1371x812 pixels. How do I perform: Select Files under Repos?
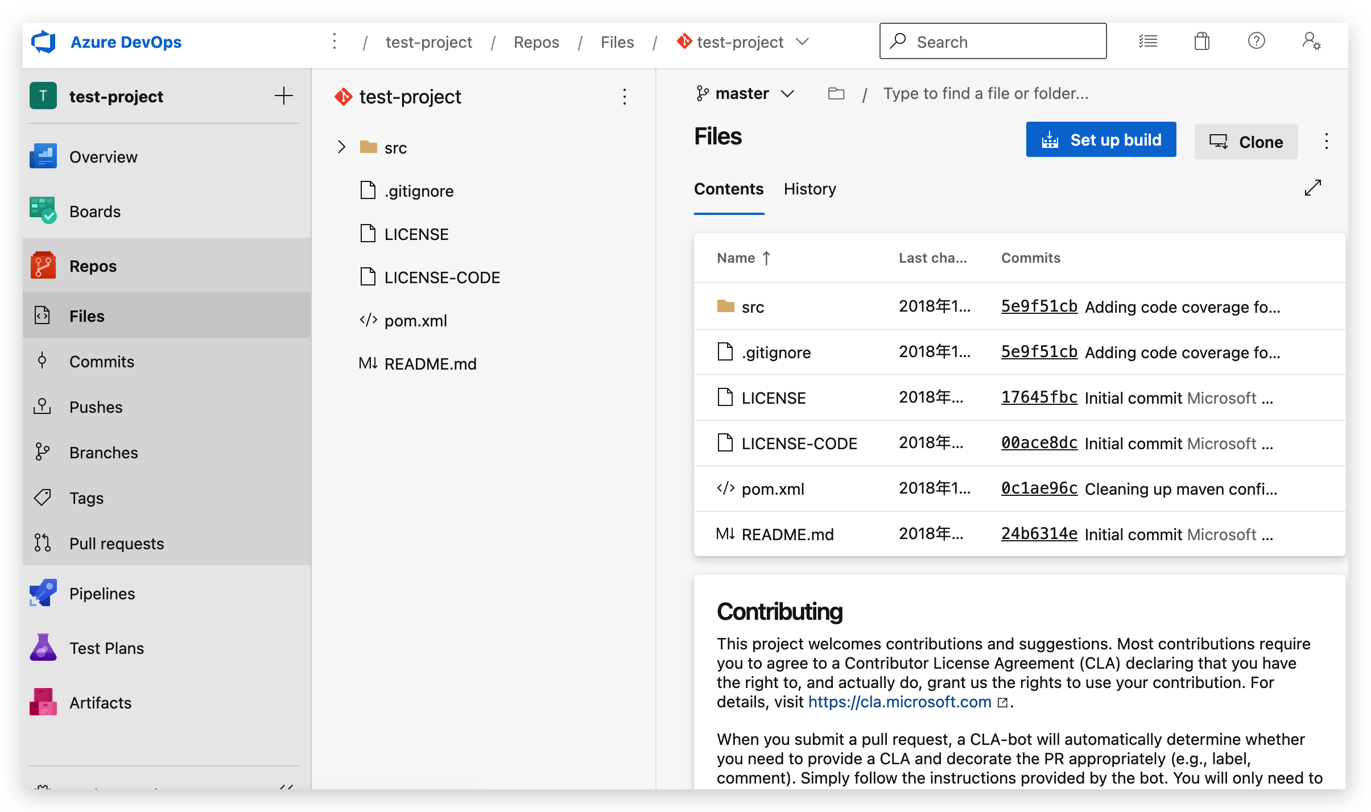tap(167, 316)
